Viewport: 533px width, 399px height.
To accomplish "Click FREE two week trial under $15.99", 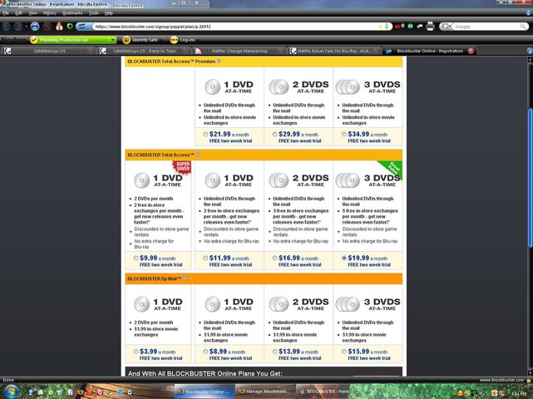I will 369,358.
